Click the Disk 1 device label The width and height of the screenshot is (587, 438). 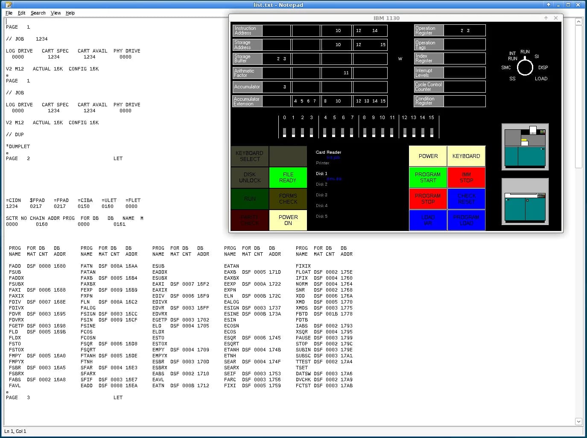click(x=321, y=174)
